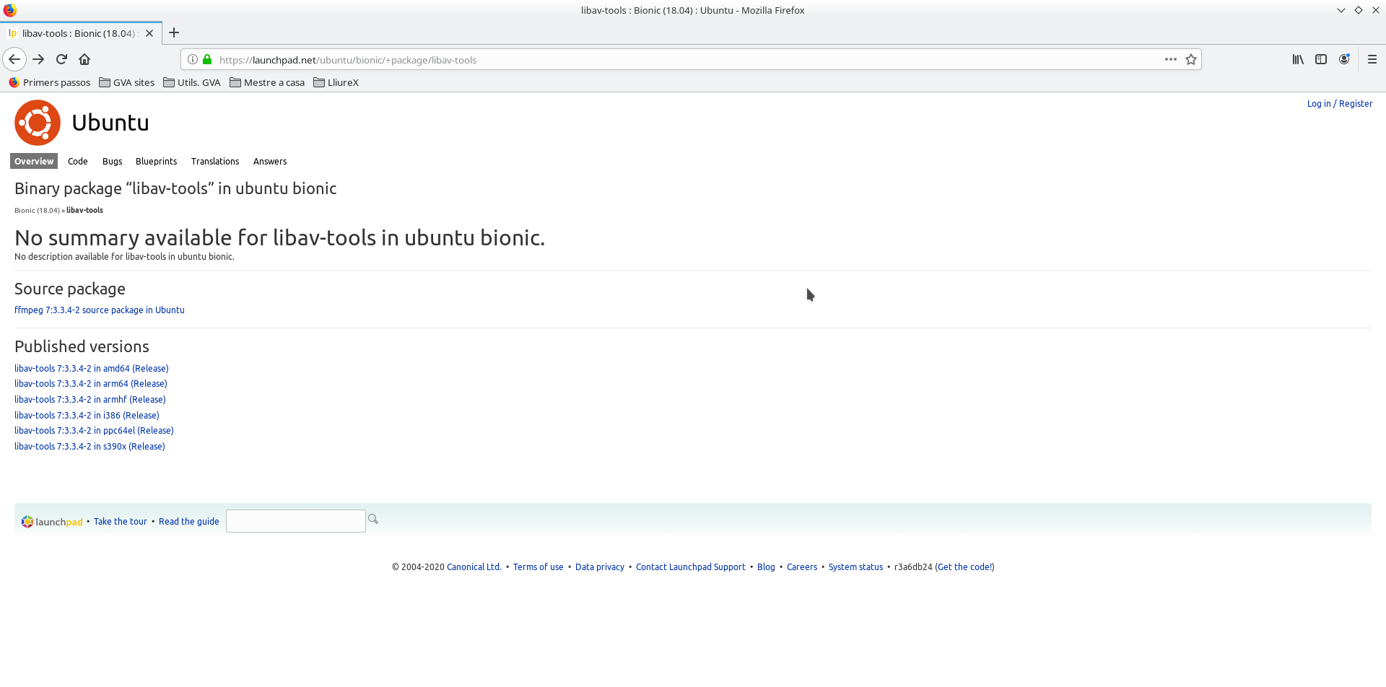
Task: Switch to the Bugs tab
Action: click(x=112, y=161)
